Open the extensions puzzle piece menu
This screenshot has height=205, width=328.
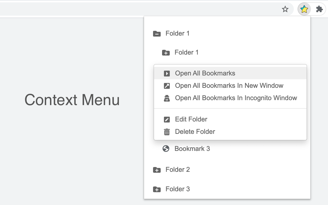(x=319, y=9)
